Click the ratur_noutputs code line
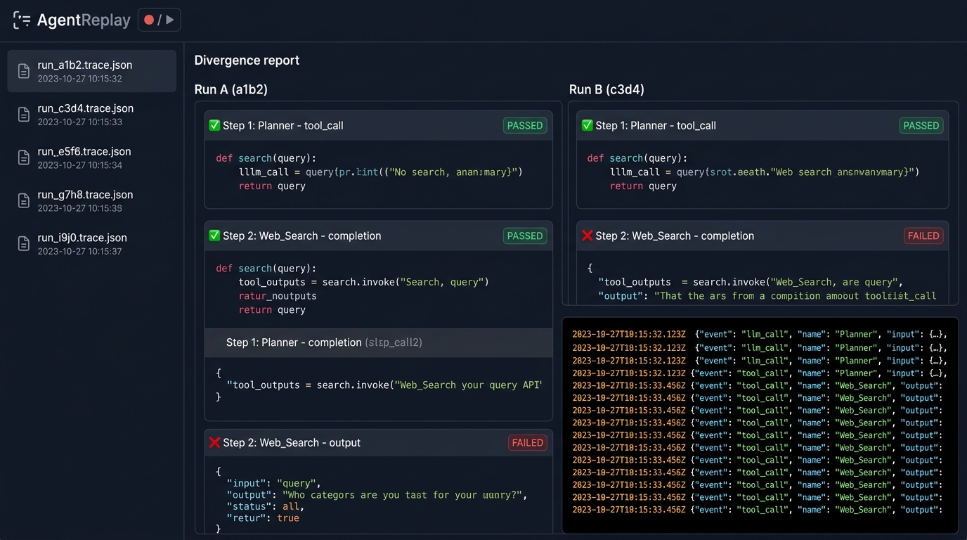 coord(278,296)
